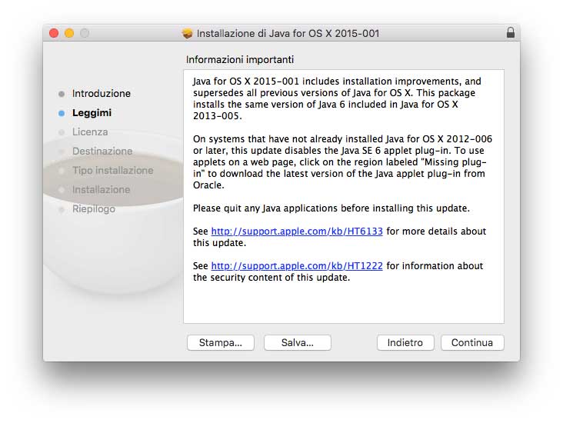563x423 pixels.
Task: Open the support.apple.com/kb/HT1222 link
Action: pos(297,266)
